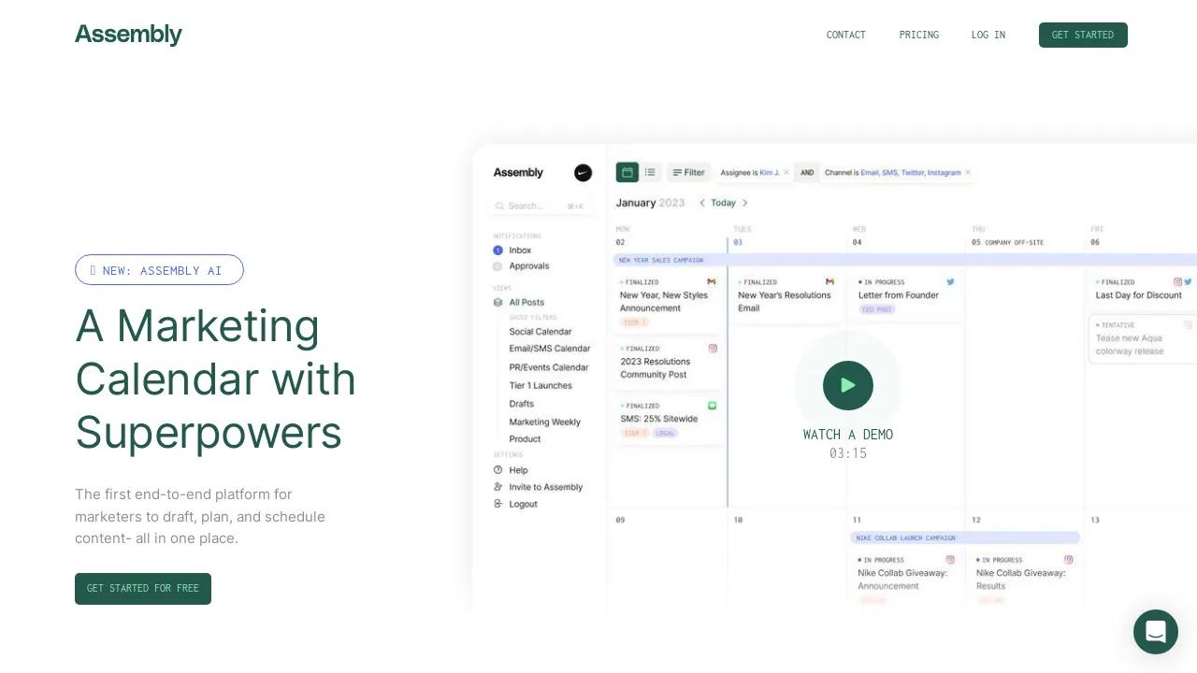Open the Contact page
The width and height of the screenshot is (1197, 673).
(x=846, y=35)
